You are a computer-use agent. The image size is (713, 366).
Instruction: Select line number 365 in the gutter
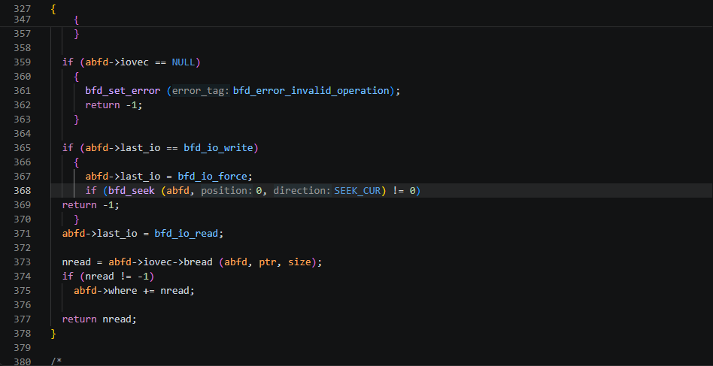coord(23,148)
